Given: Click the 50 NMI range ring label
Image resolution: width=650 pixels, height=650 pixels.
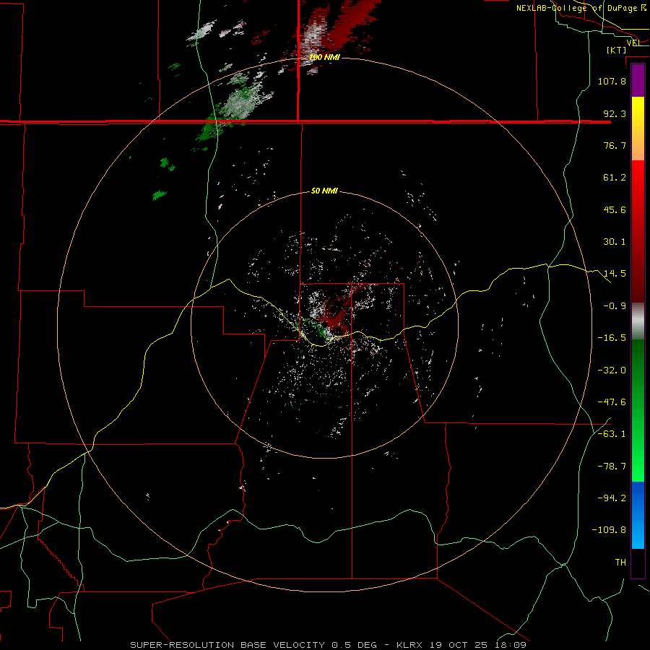Looking at the screenshot, I should click(324, 191).
